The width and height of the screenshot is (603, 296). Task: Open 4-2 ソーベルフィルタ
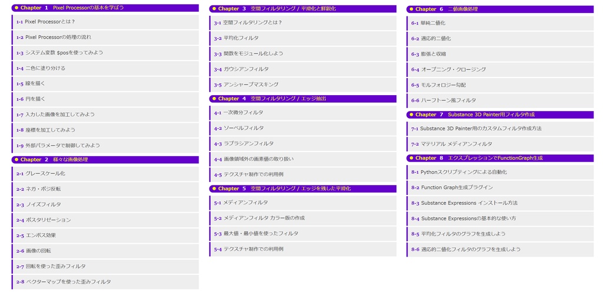[x=303, y=128]
